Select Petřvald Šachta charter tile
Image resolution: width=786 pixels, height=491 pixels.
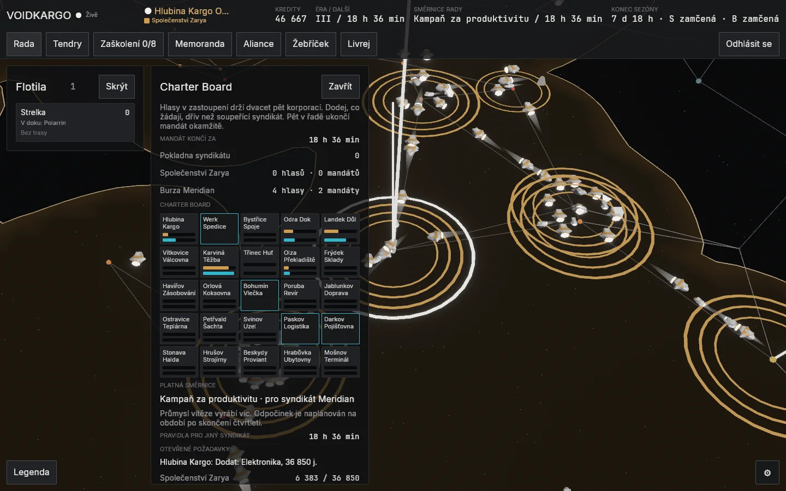219,328
